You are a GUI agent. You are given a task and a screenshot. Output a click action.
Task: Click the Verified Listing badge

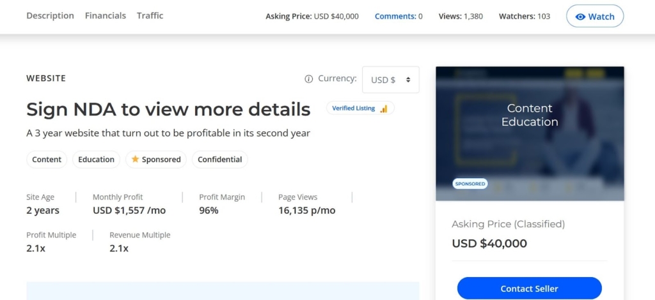coord(360,109)
